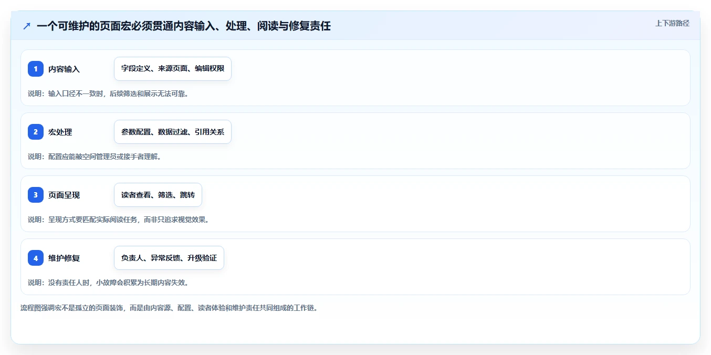
Task: Click the 负责人、异常反馈、升级验证 chip
Action: tap(169, 258)
